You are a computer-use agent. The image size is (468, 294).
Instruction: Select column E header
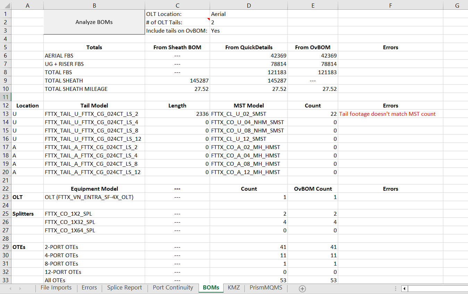click(x=313, y=5)
